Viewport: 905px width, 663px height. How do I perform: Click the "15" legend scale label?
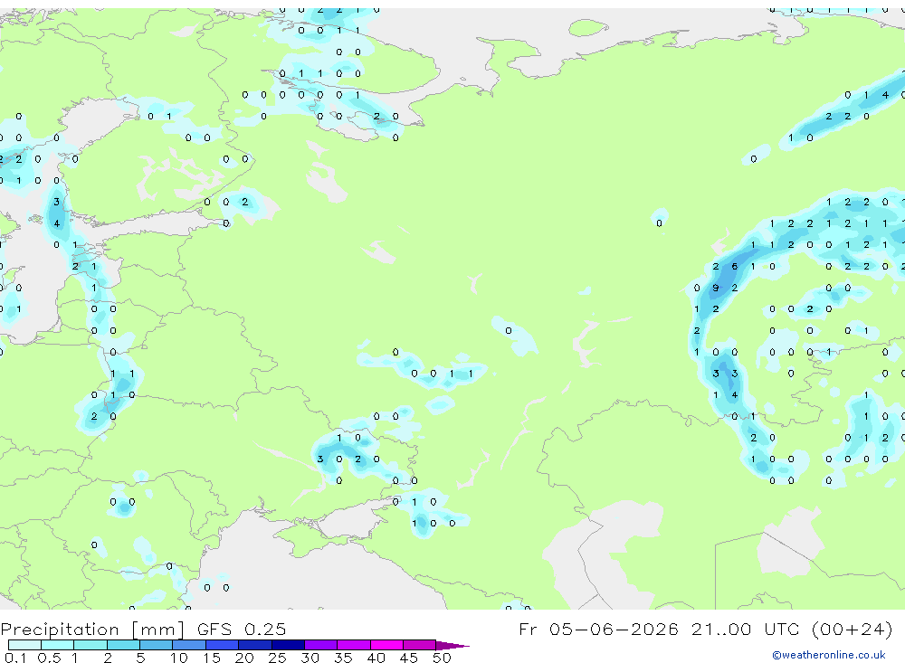pyautogui.click(x=211, y=658)
